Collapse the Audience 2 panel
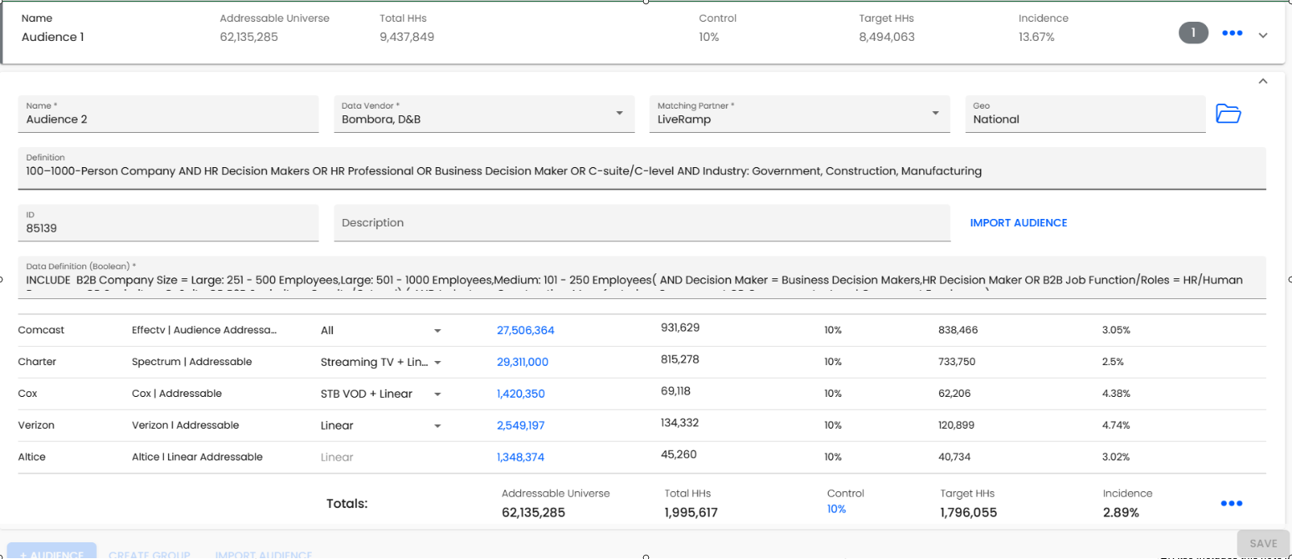The height and width of the screenshot is (559, 1292). (1263, 81)
